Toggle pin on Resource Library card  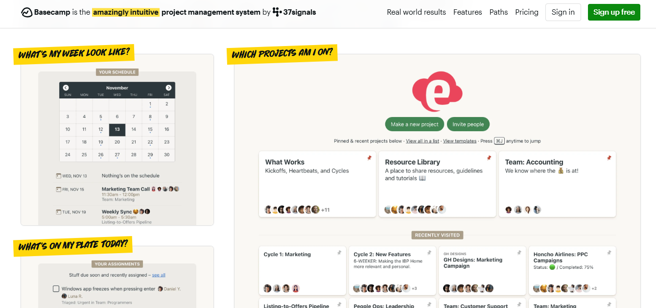[489, 158]
